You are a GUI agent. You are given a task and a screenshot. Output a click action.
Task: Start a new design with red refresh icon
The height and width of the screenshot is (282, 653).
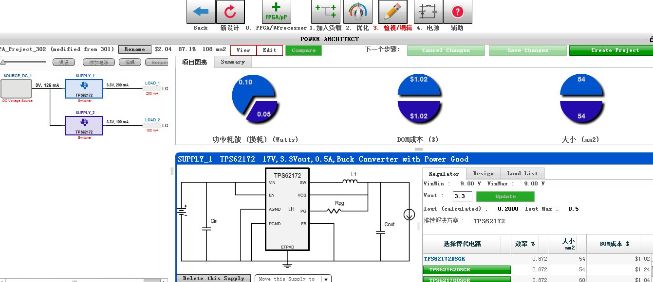[230, 12]
